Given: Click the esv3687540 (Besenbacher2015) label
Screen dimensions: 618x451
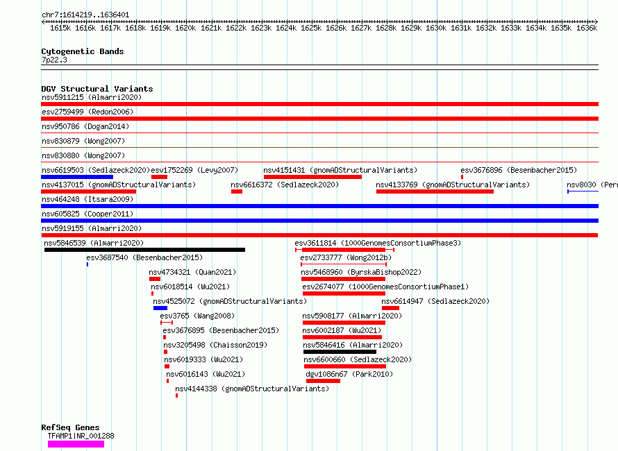Looking at the screenshot, I should pos(144,257).
